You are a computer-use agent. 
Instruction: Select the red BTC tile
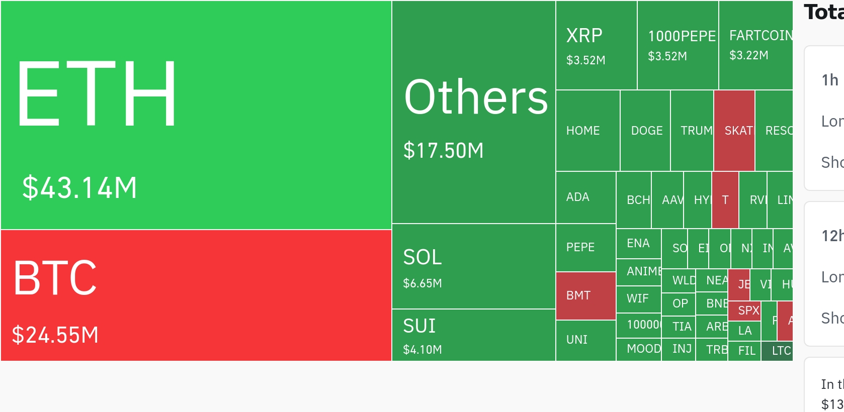click(x=196, y=295)
